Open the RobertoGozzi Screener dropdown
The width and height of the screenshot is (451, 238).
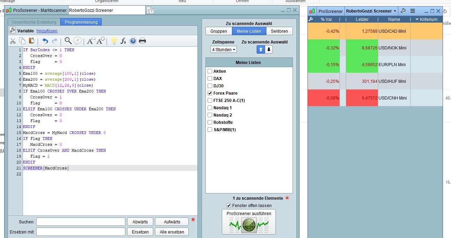(371, 11)
